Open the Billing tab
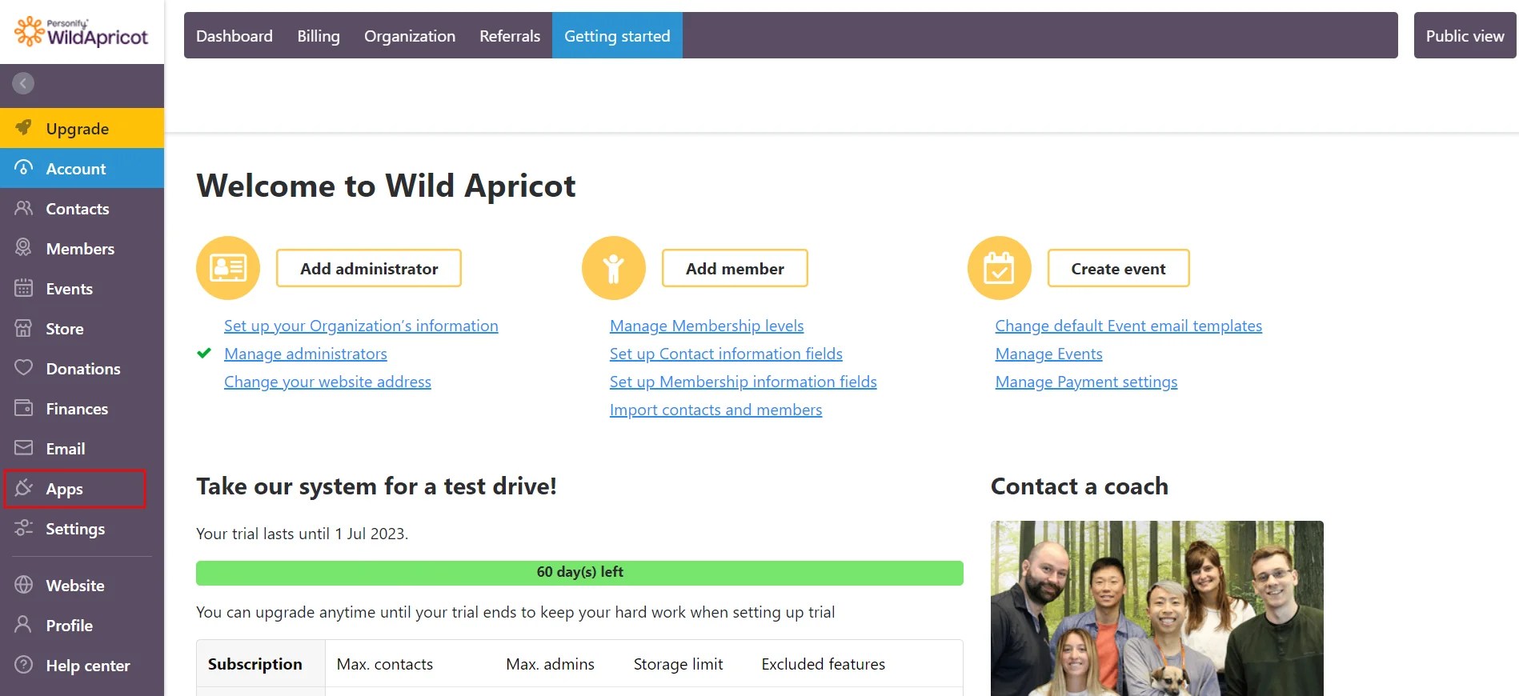 (x=319, y=36)
